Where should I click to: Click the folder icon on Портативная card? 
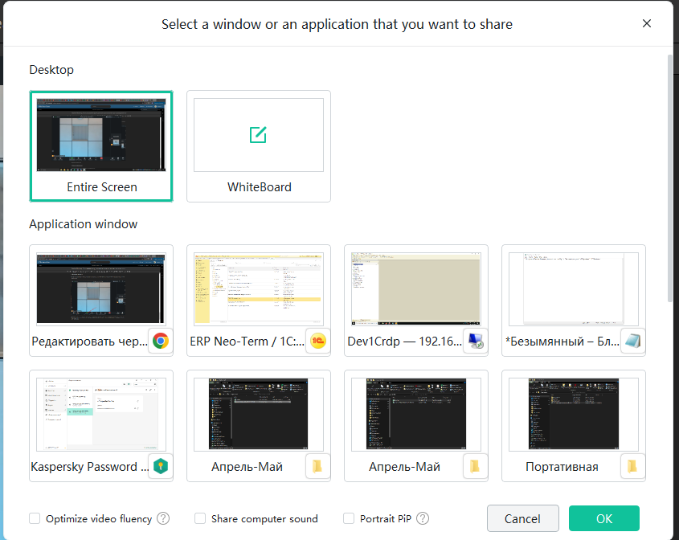[632, 466]
